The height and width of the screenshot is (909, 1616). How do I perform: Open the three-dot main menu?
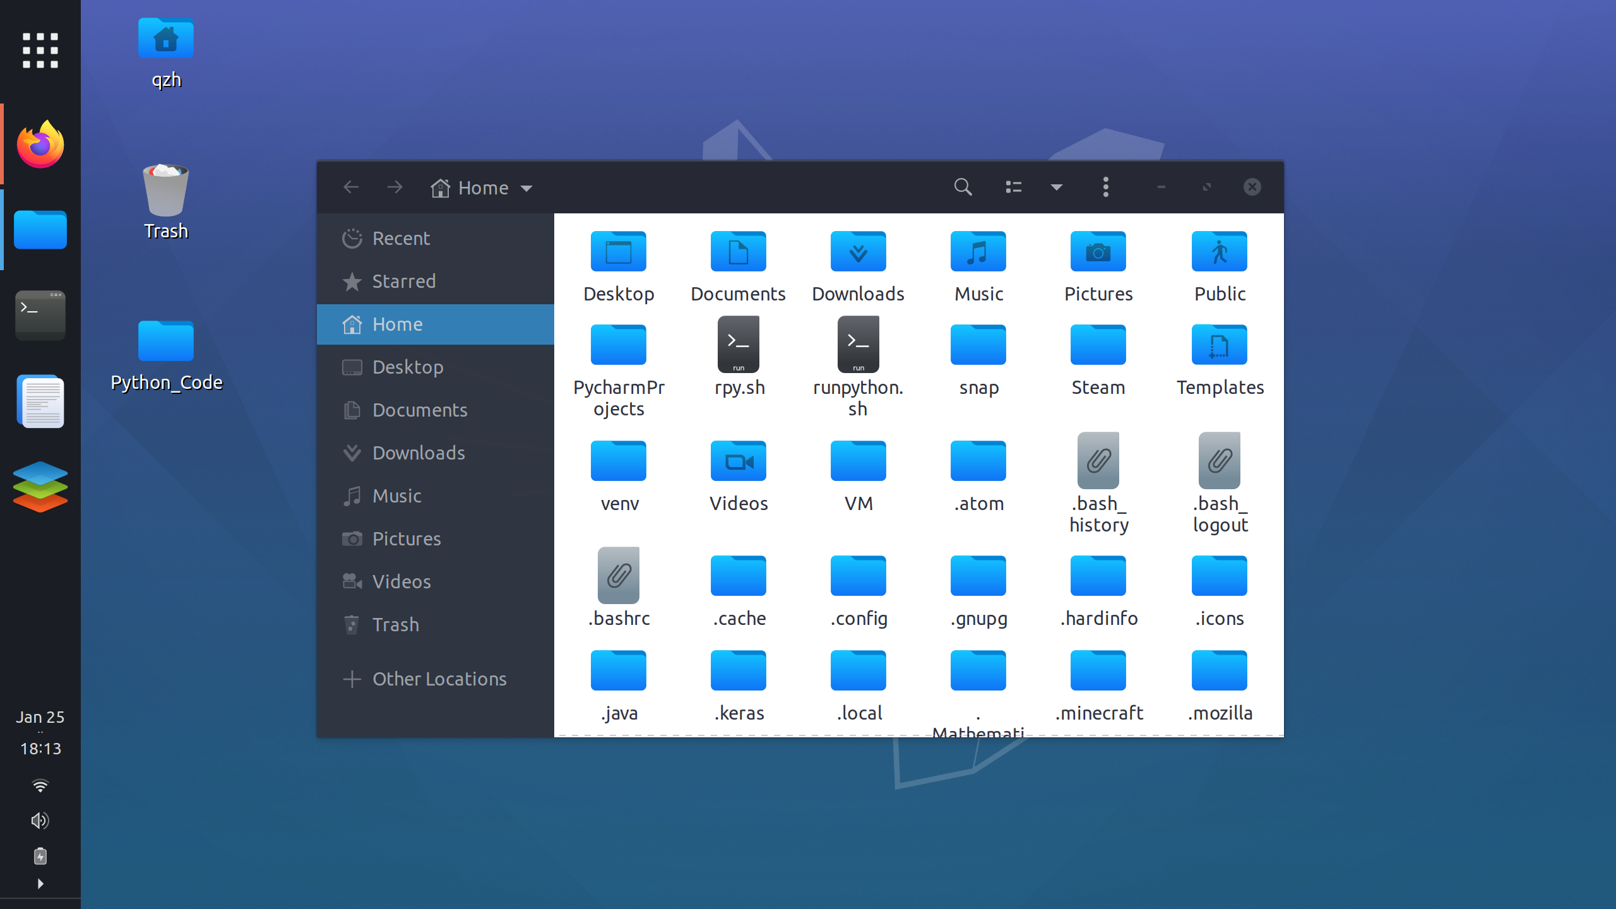tap(1105, 187)
